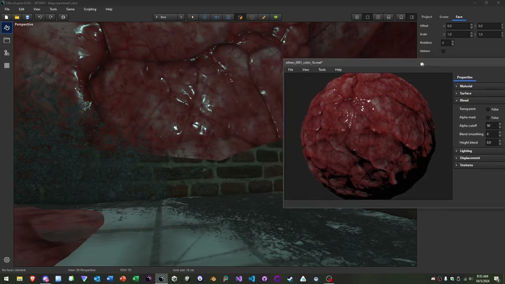
Task: Open a map with the folder icon
Action: 17,17
